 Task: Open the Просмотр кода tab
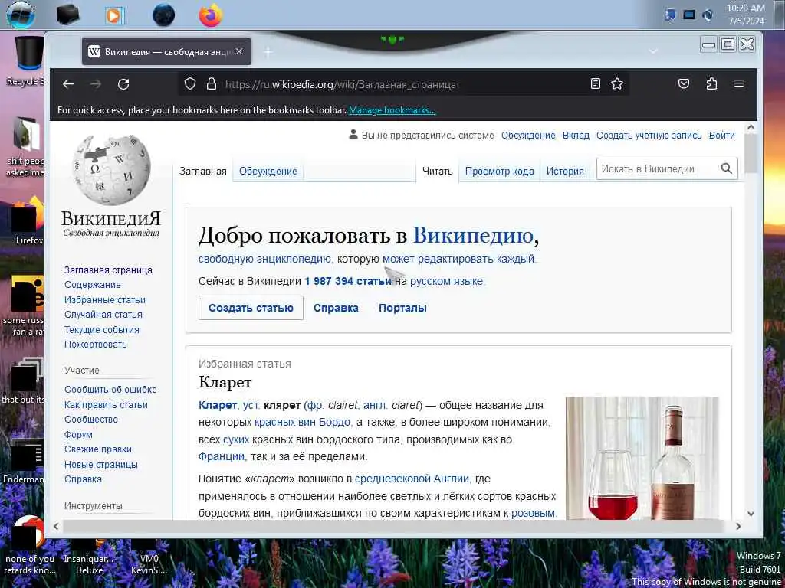tap(499, 171)
